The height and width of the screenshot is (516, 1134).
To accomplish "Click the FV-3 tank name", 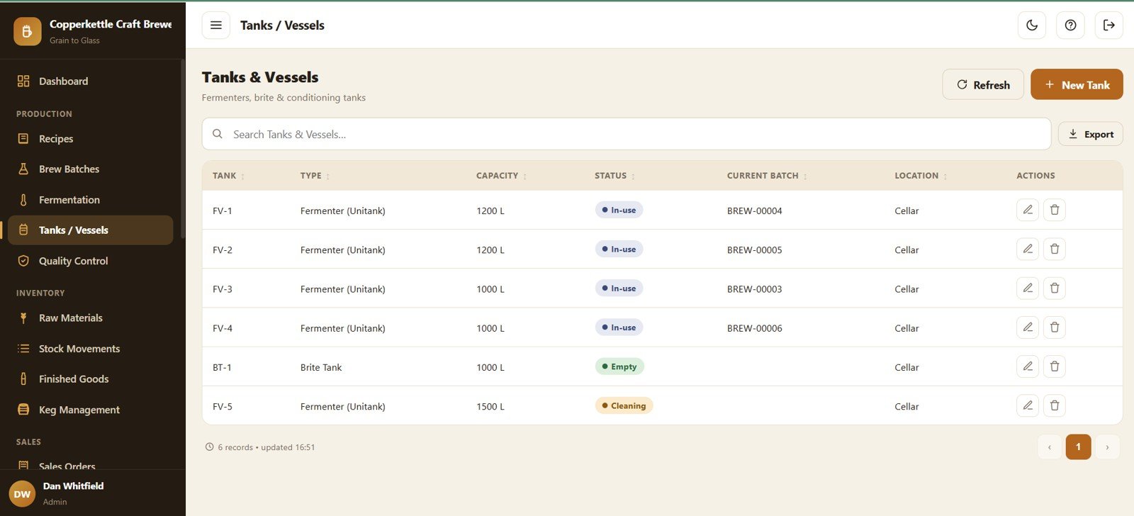I will coord(223,289).
